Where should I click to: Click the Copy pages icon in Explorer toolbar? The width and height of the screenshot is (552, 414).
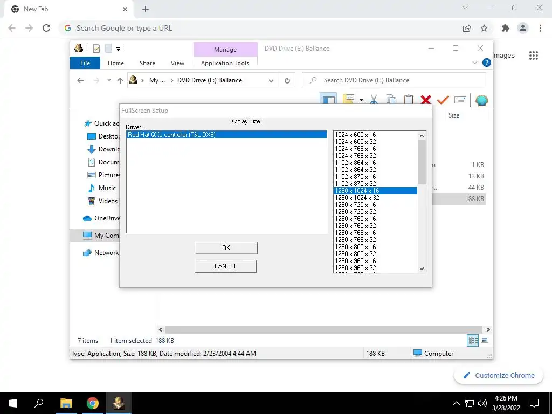click(x=391, y=100)
